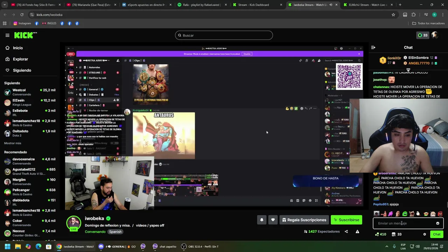Open the user profile avatar in the header
Screen dimensions: 448x252
click(x=435, y=35)
